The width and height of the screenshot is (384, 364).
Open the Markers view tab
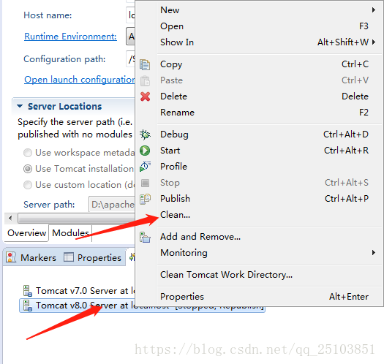point(31,257)
